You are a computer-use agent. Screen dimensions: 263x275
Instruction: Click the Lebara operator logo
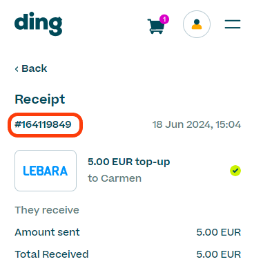pyautogui.click(x=46, y=171)
